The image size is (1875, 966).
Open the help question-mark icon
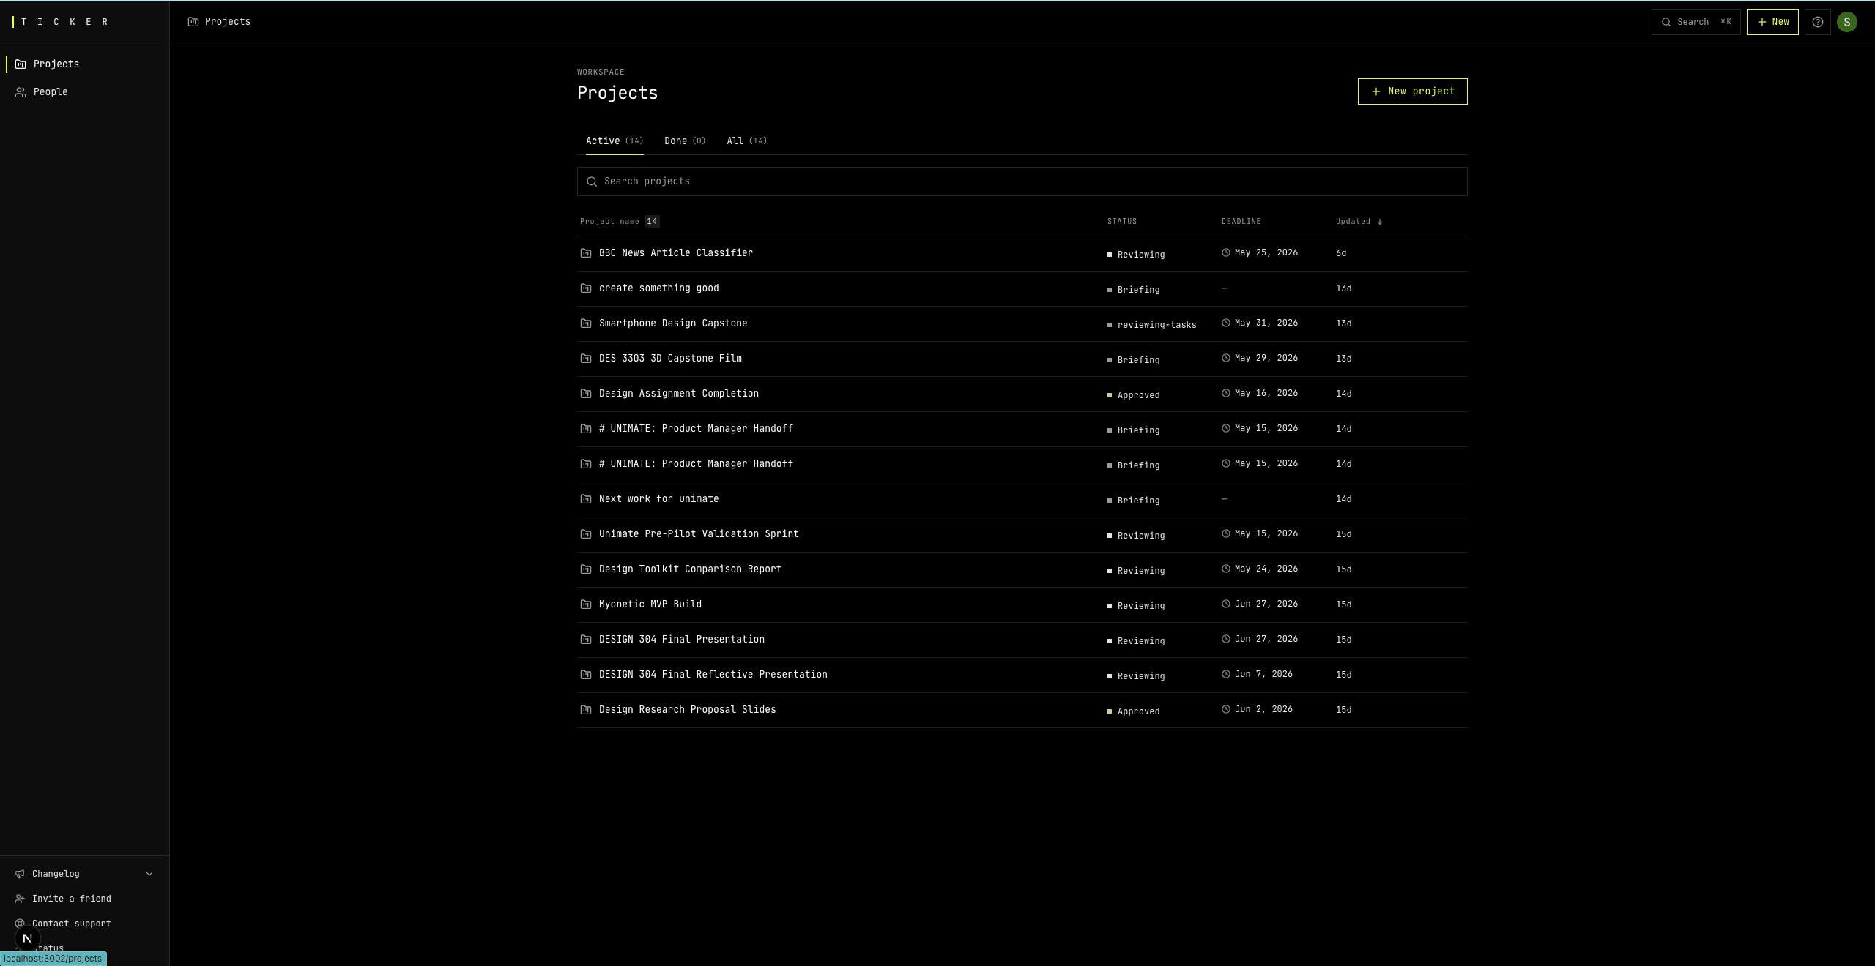click(x=1817, y=22)
